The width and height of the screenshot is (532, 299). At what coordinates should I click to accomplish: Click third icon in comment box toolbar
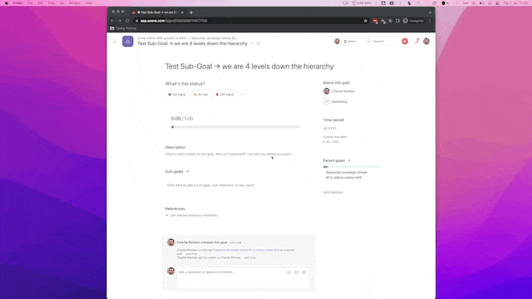[304, 272]
